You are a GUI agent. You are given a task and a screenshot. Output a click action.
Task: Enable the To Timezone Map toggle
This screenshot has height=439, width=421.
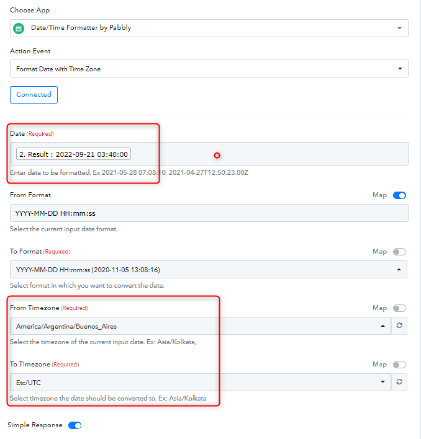pyautogui.click(x=399, y=365)
